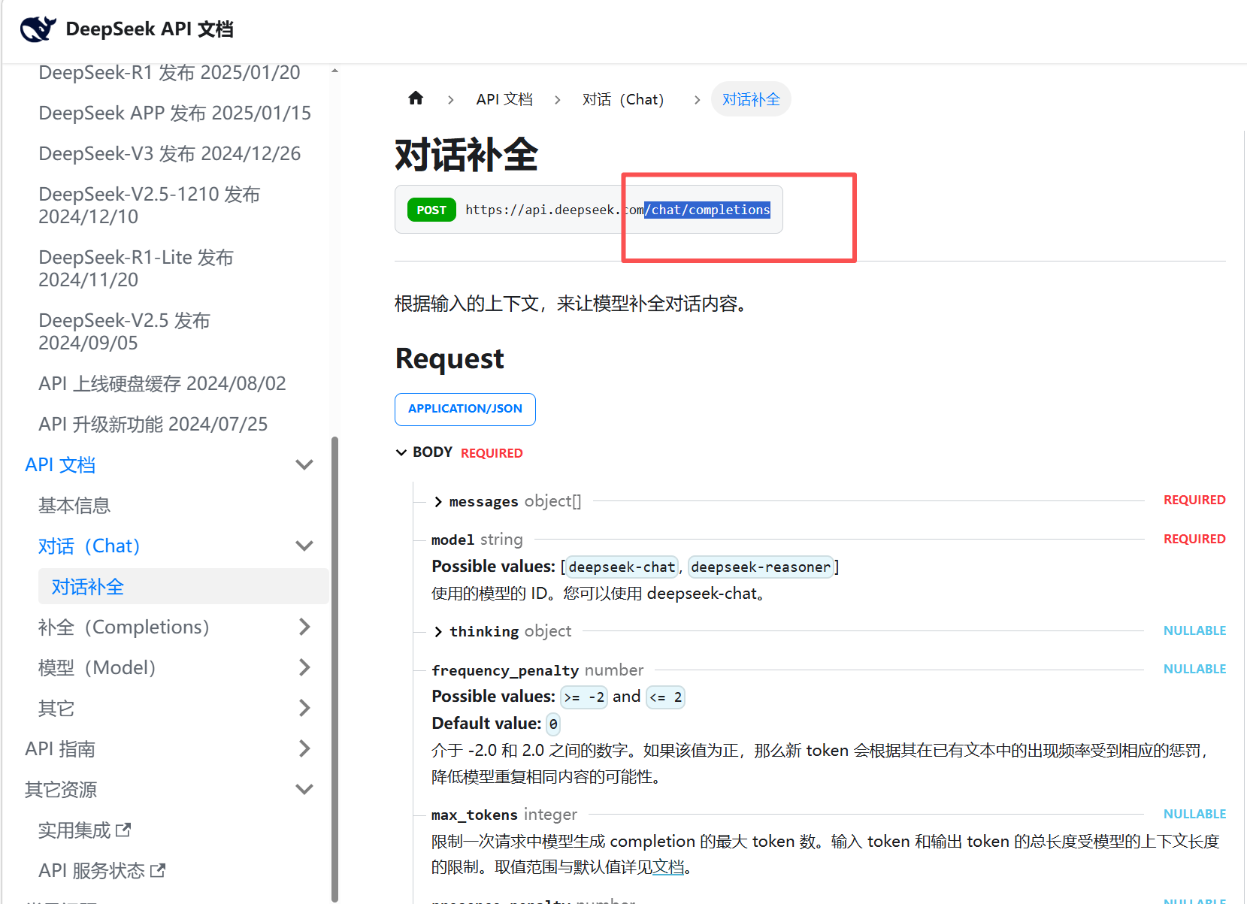The image size is (1247, 904).
Task: Open the 文档 link in max_tokens description
Action: point(667,867)
